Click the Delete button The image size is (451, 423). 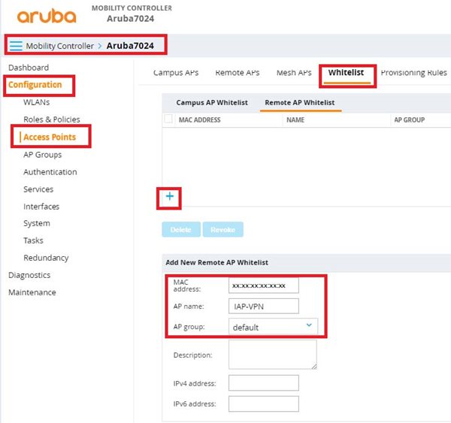(181, 229)
